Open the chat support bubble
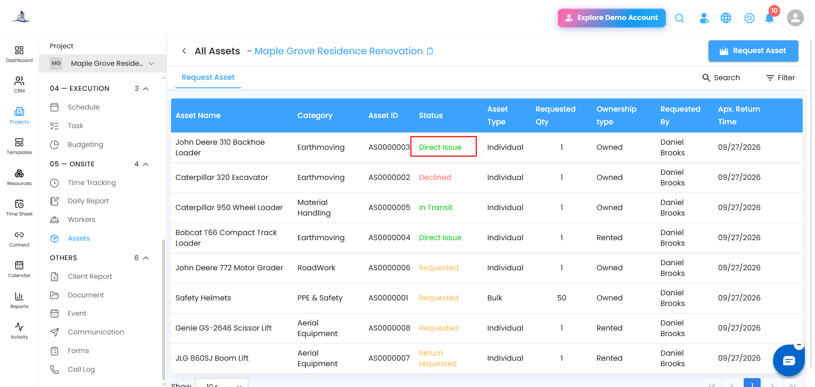This screenshot has width=815, height=387. coord(789,361)
